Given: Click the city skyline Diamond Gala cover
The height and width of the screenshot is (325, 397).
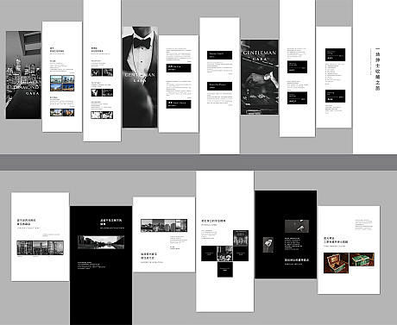Looking at the screenshot, I should 23,75.
